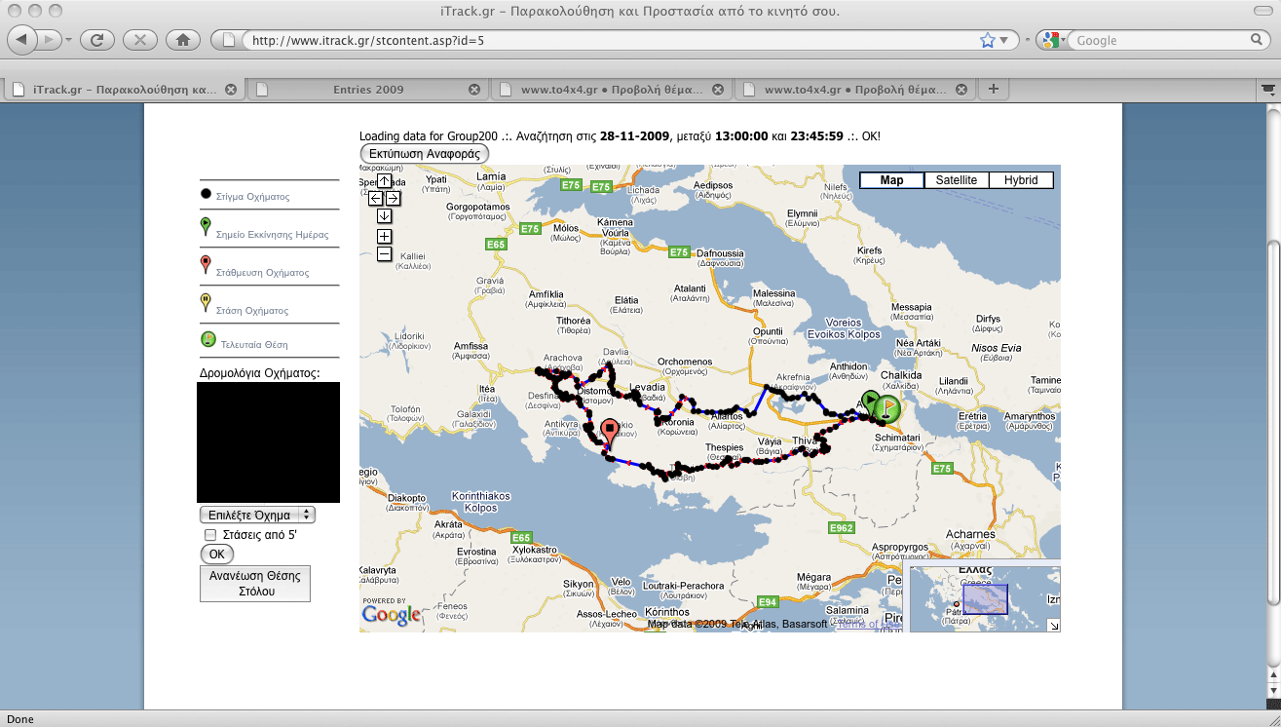The height and width of the screenshot is (727, 1281).
Task: Click the Google search field
Action: click(x=1159, y=41)
